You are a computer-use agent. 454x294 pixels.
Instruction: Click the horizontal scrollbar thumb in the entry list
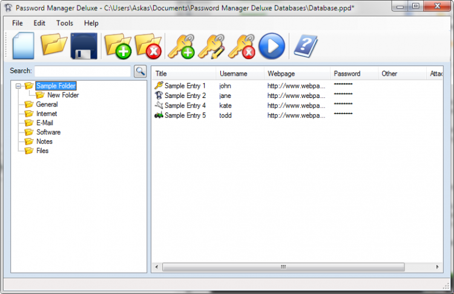283,267
